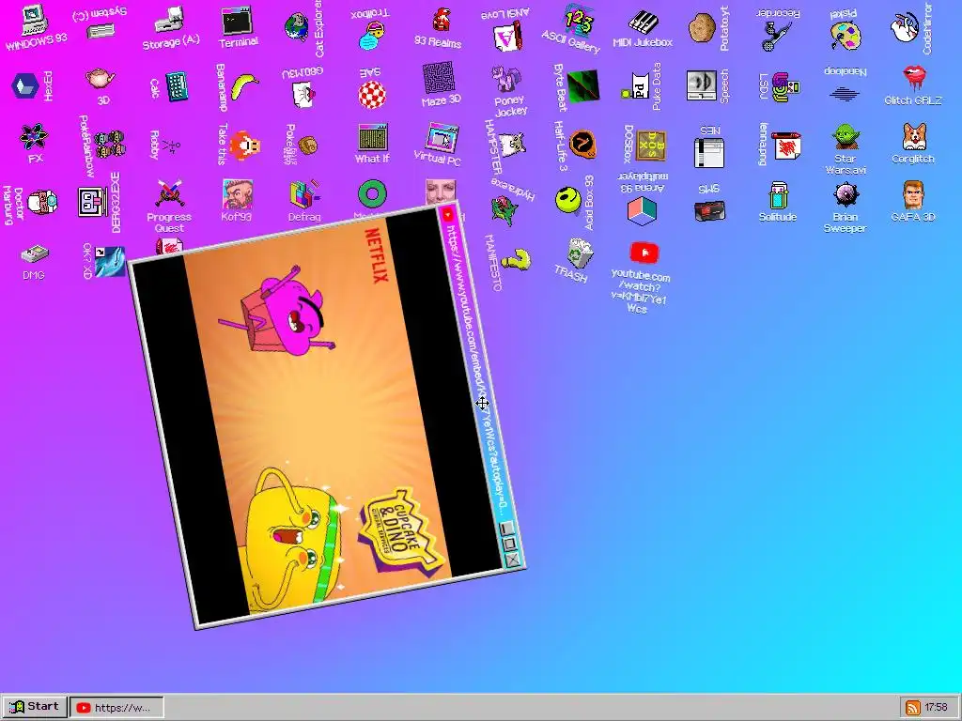Open the Storage (A:) drive icon
The width and height of the screenshot is (962, 721).
tap(169, 19)
